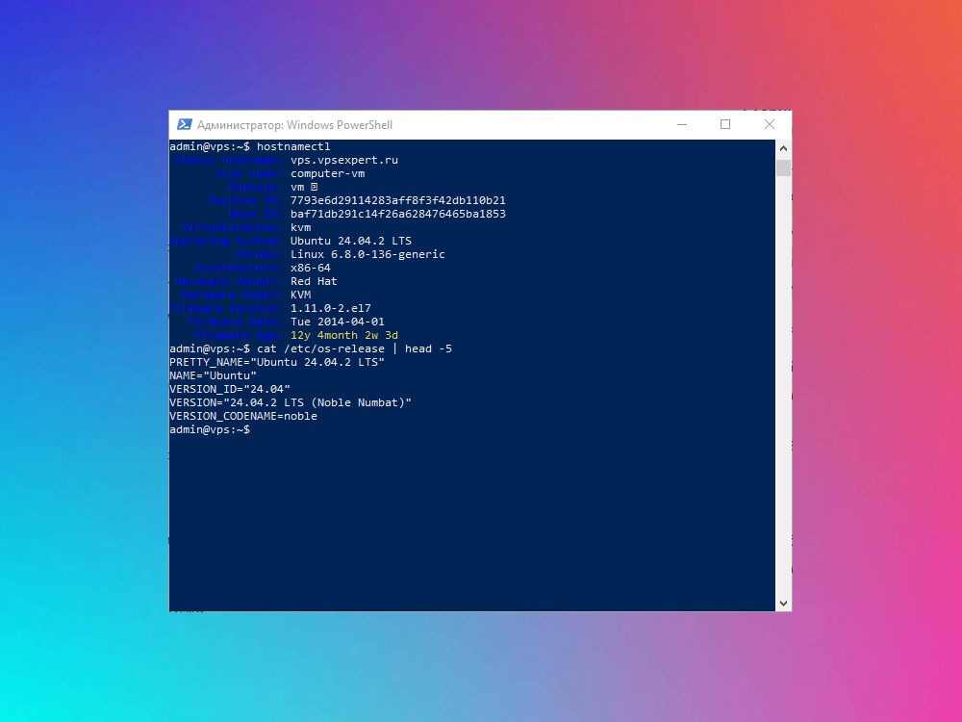
Task: Click machine ID '7793e6d29114283aff8f3f42db110b21'
Action: point(398,201)
